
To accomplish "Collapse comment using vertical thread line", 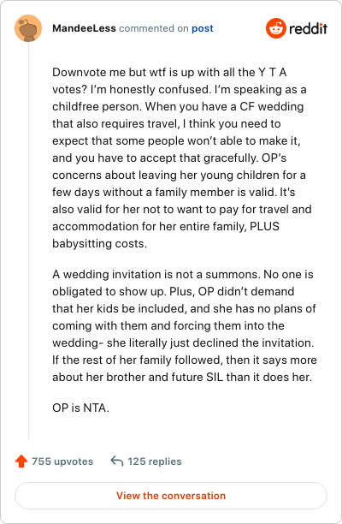I will click(28, 241).
